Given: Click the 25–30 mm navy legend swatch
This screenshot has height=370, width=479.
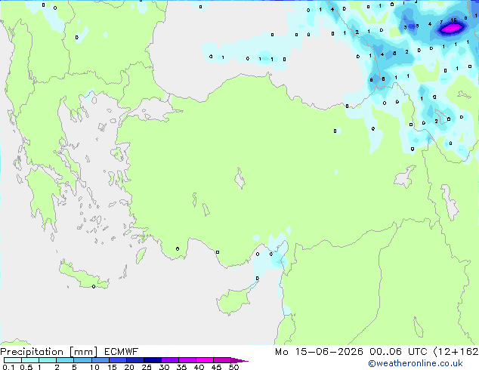Looking at the screenshot, I should 152,360.
